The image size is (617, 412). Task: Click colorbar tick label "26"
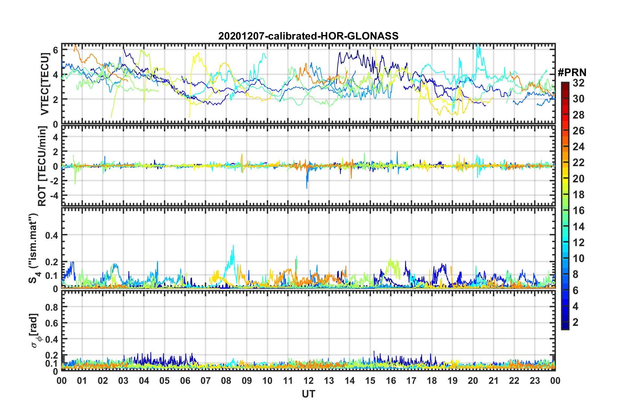(578, 131)
